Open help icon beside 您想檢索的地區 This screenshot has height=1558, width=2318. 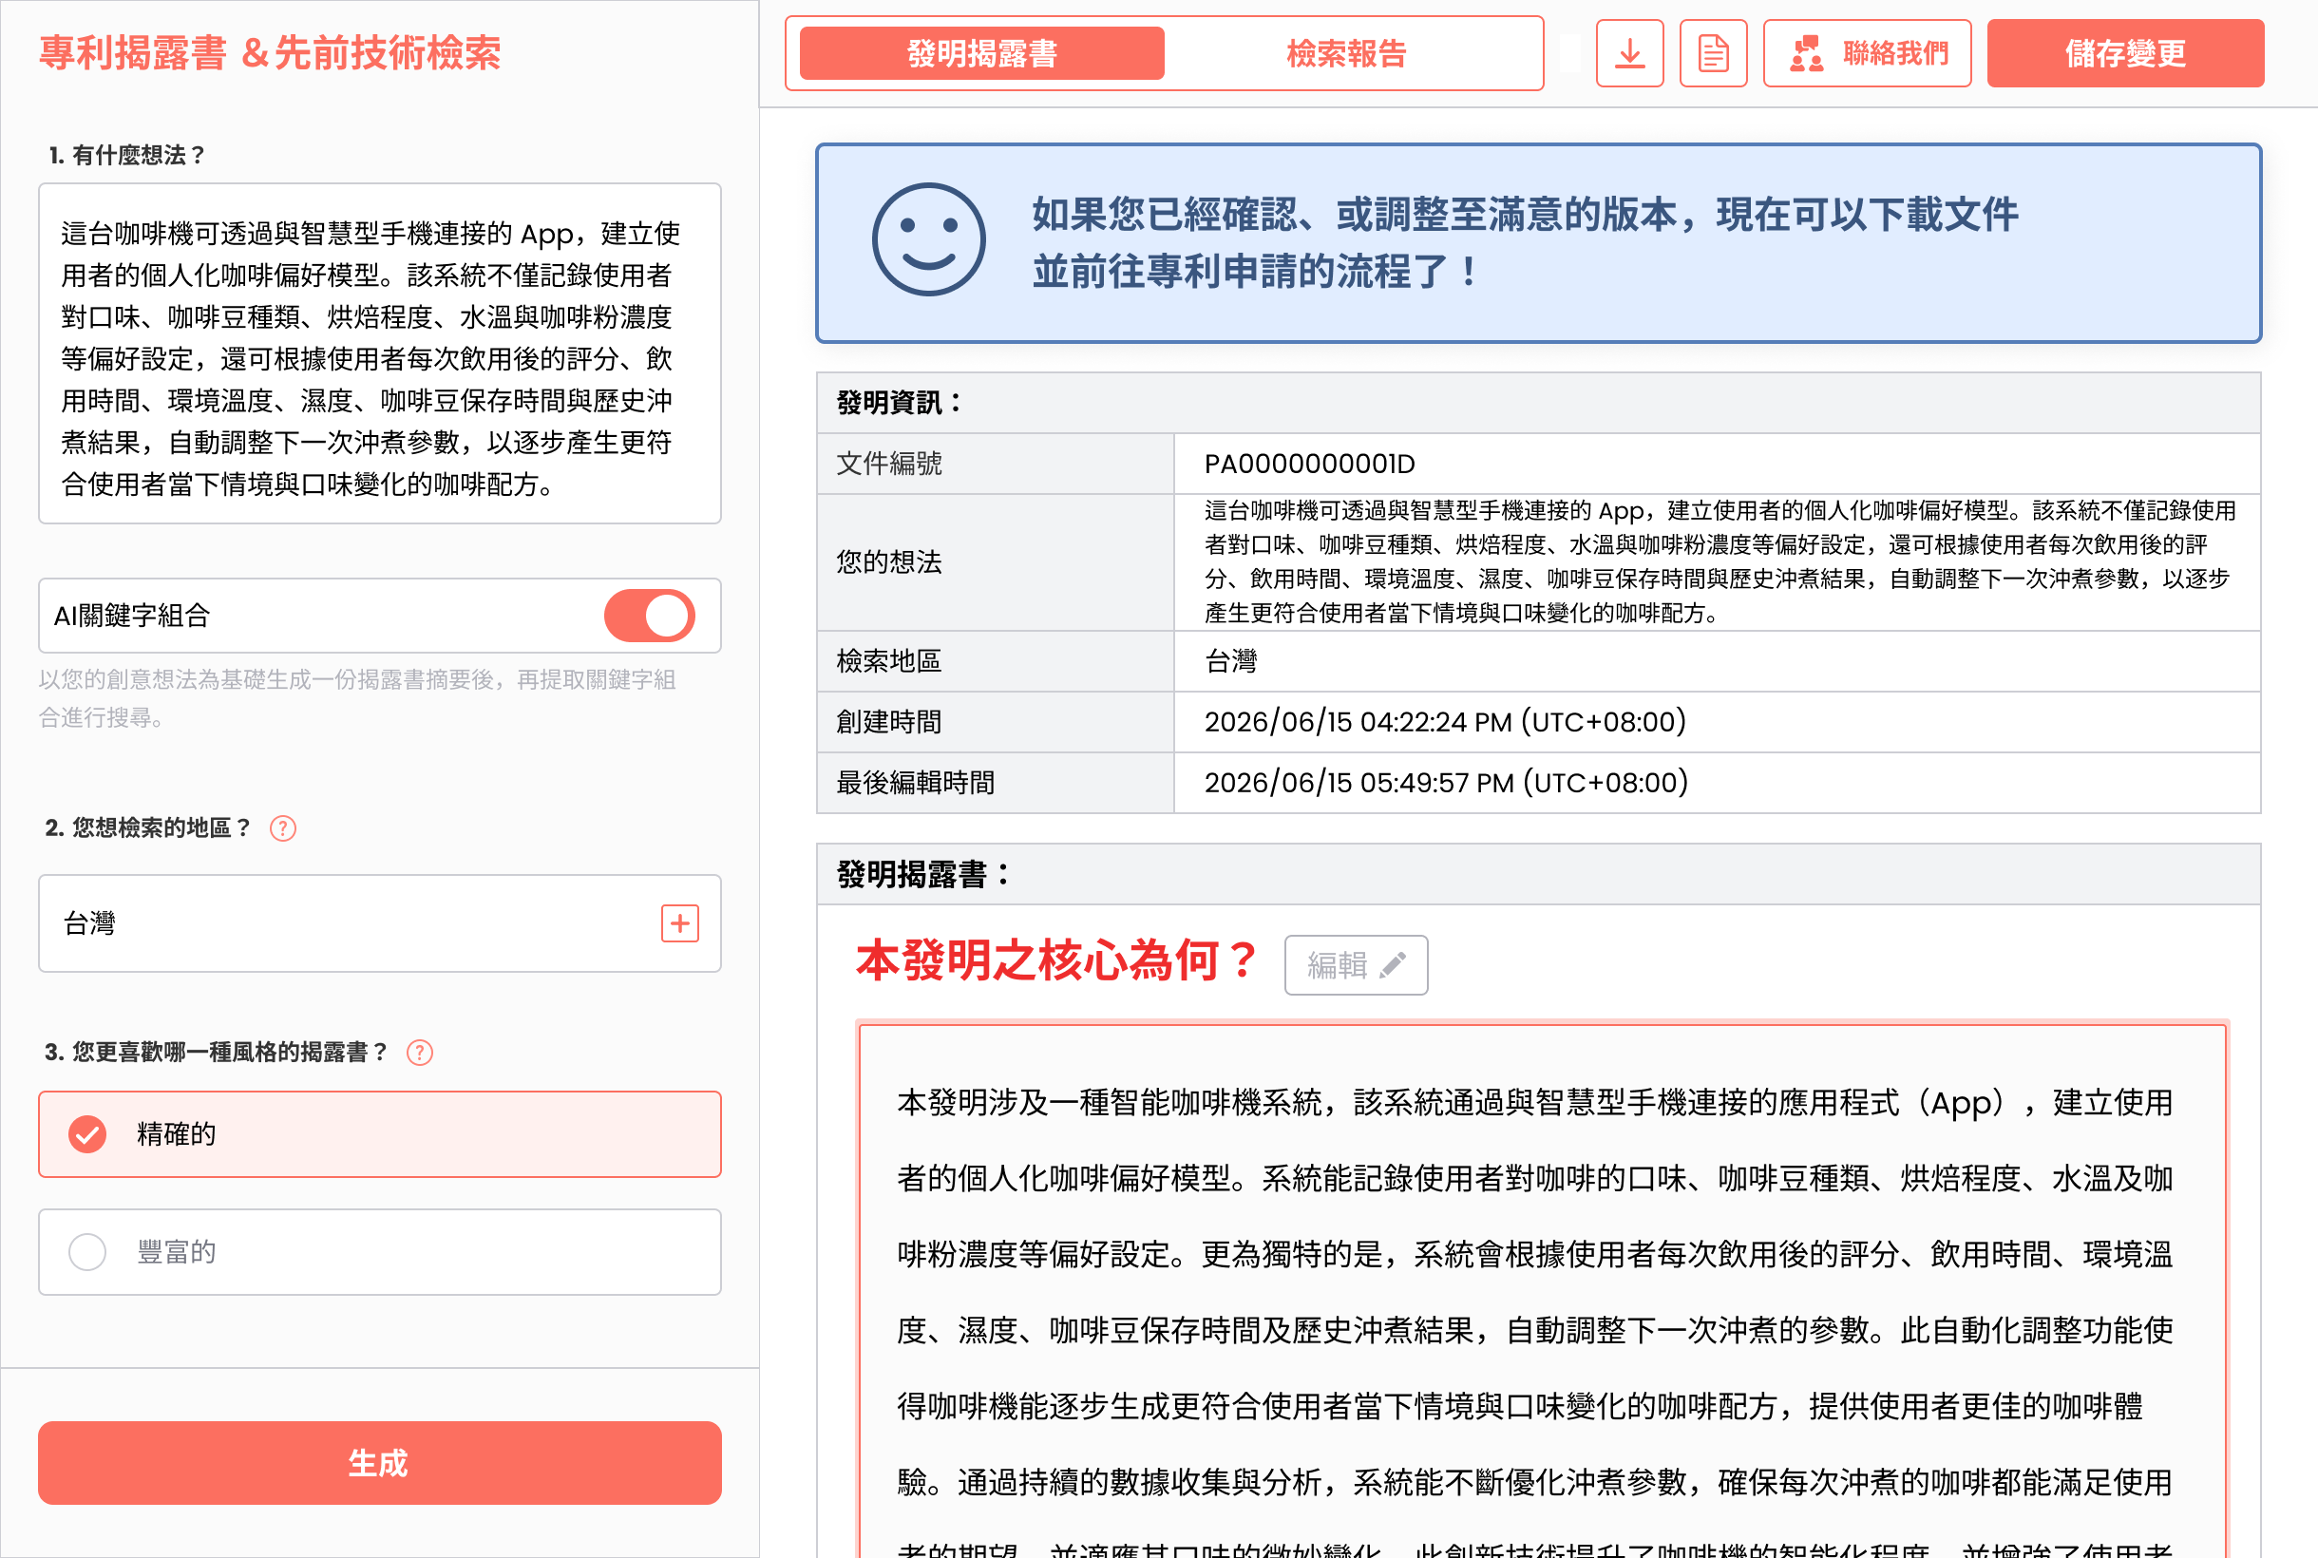pyautogui.click(x=283, y=828)
